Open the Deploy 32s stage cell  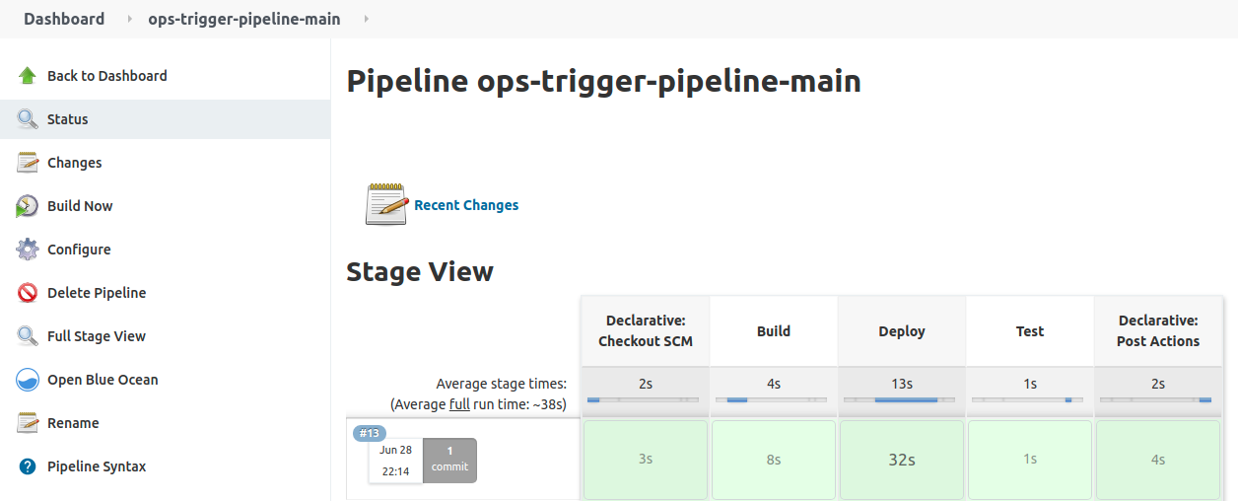click(x=902, y=460)
